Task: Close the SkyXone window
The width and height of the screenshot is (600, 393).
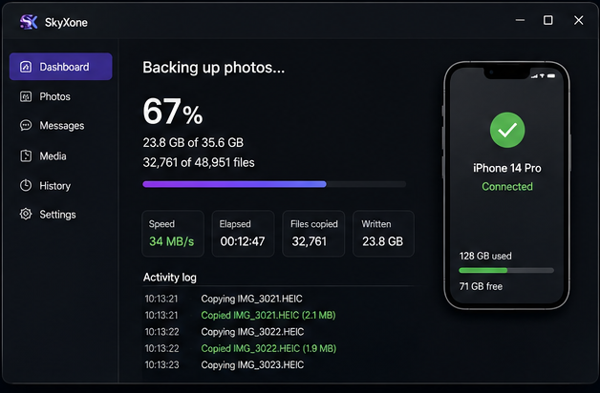Action: pyautogui.click(x=579, y=20)
